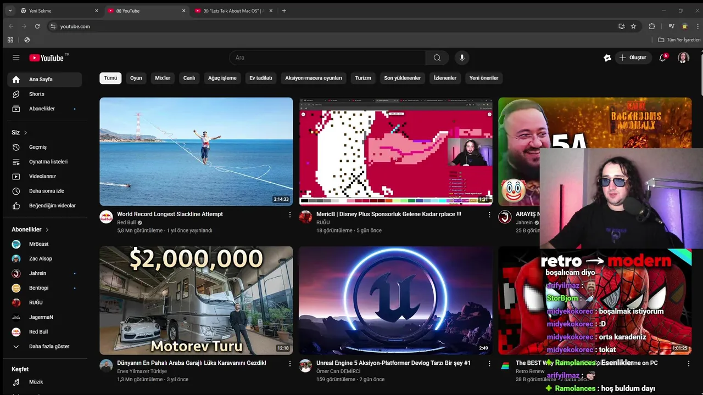Select the Canlı filter chip

click(x=189, y=78)
